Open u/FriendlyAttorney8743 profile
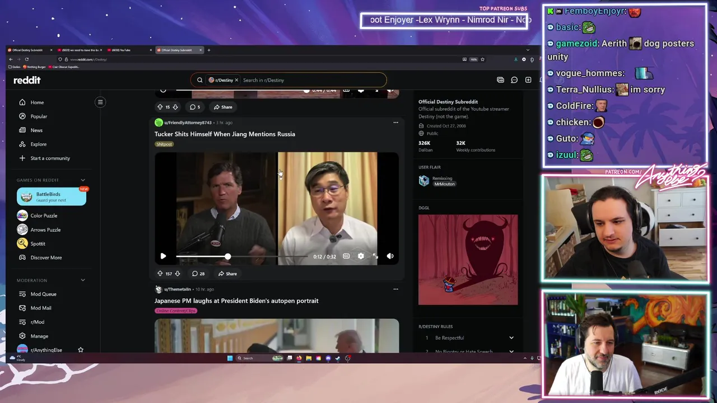 pyautogui.click(x=188, y=123)
